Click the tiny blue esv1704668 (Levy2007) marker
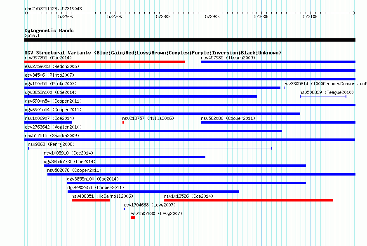Viewport: 367px width, 246px height. [x=125, y=209]
